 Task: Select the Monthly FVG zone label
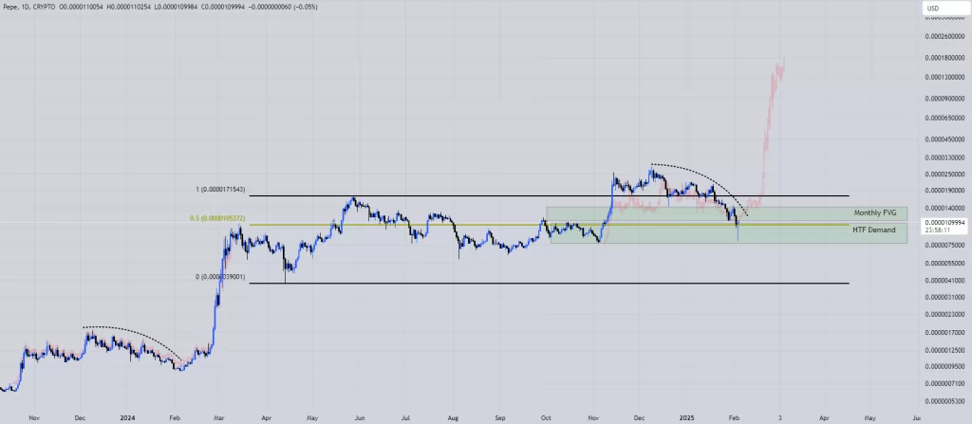coord(874,213)
